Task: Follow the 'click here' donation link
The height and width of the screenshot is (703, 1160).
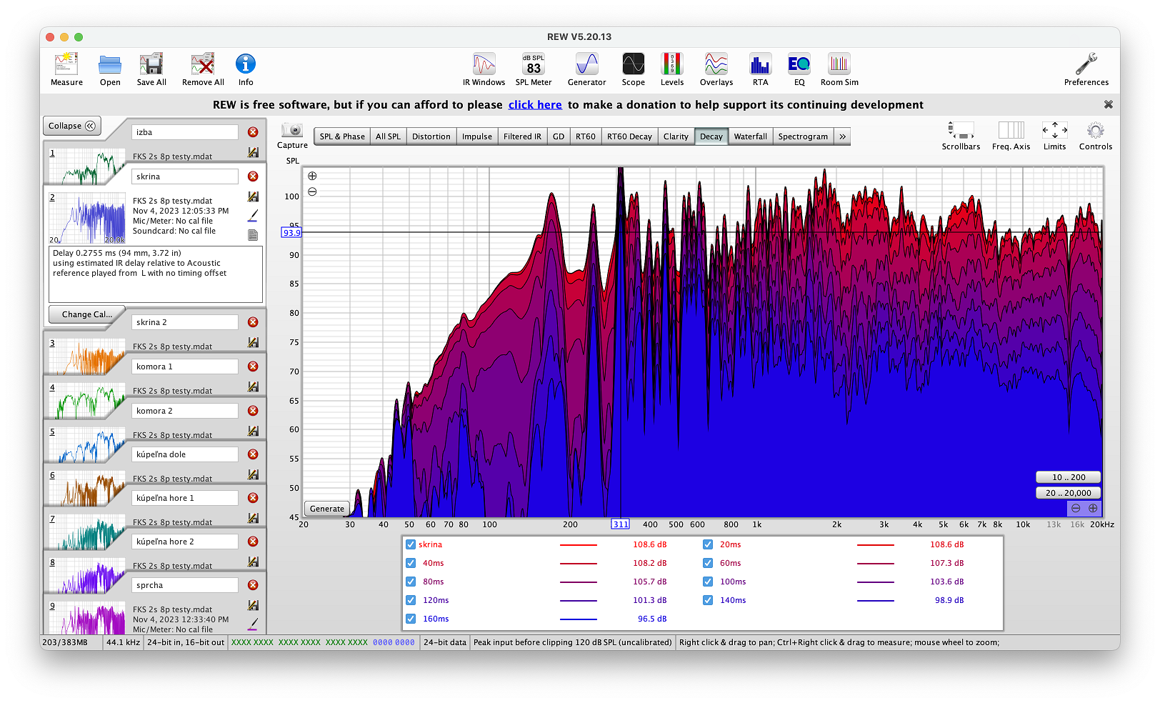Action: coord(535,105)
